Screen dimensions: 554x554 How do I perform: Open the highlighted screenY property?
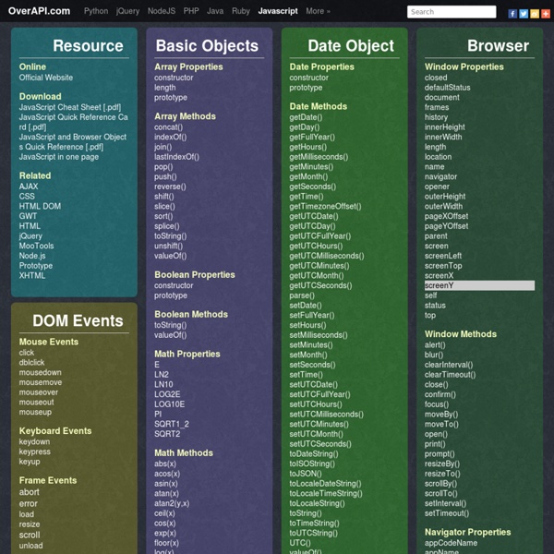click(479, 285)
